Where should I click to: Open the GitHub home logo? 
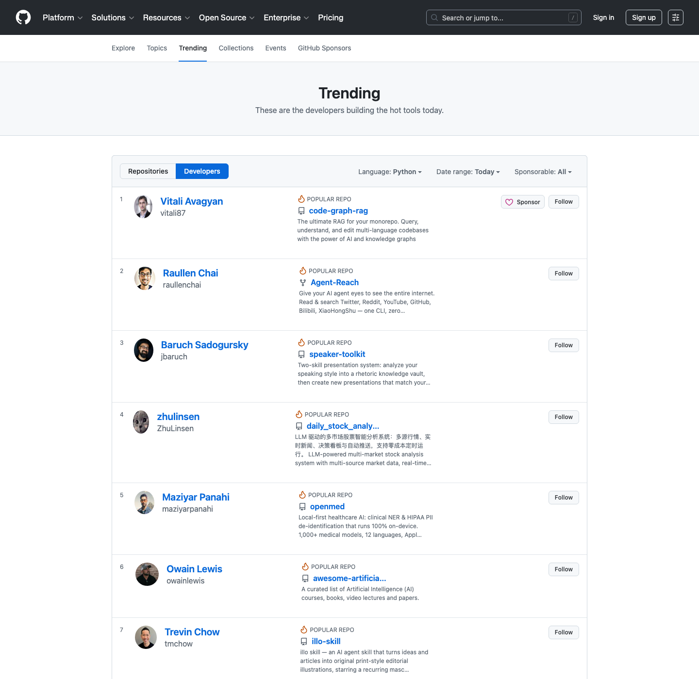pyautogui.click(x=23, y=17)
